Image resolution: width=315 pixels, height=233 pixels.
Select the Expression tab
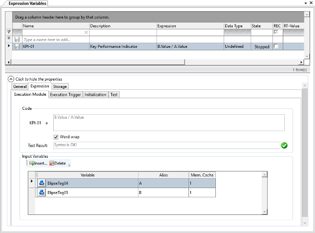click(40, 86)
